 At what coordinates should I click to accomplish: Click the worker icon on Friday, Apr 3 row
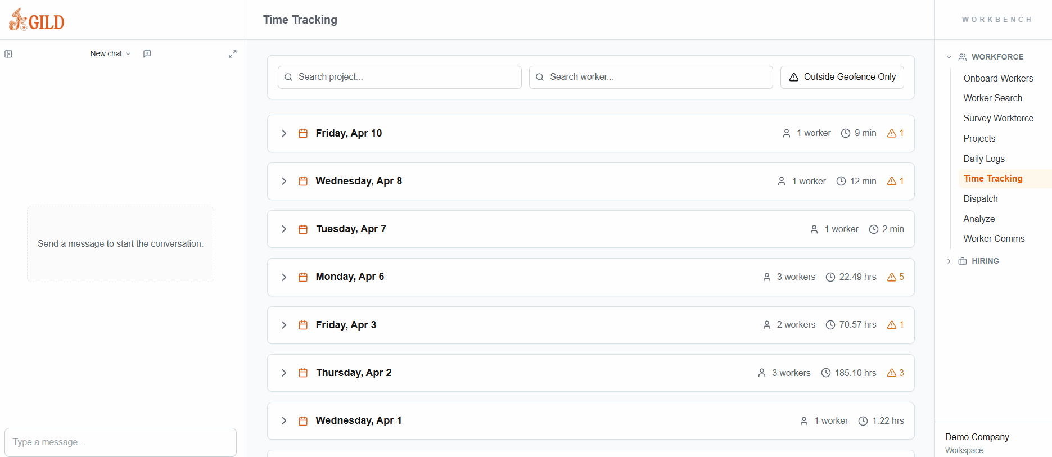click(767, 325)
